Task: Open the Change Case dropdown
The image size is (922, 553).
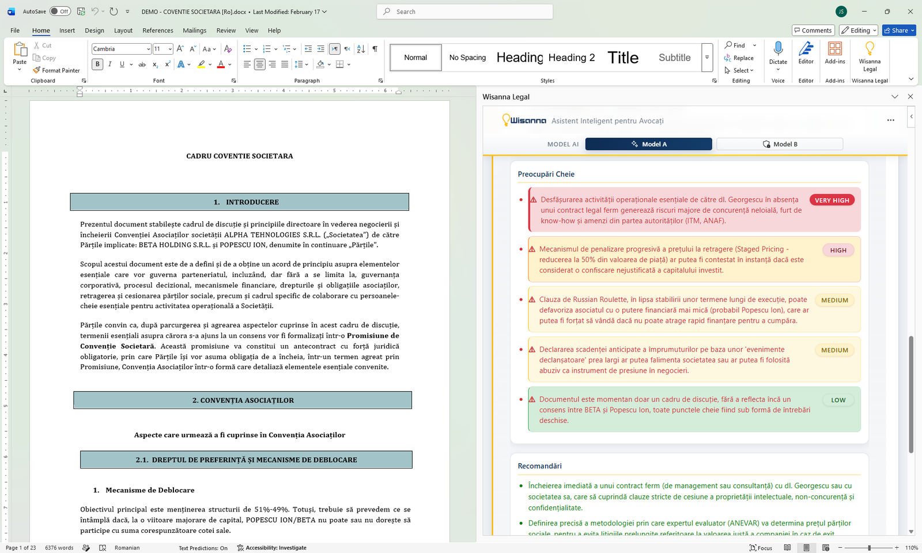Action: (209, 49)
